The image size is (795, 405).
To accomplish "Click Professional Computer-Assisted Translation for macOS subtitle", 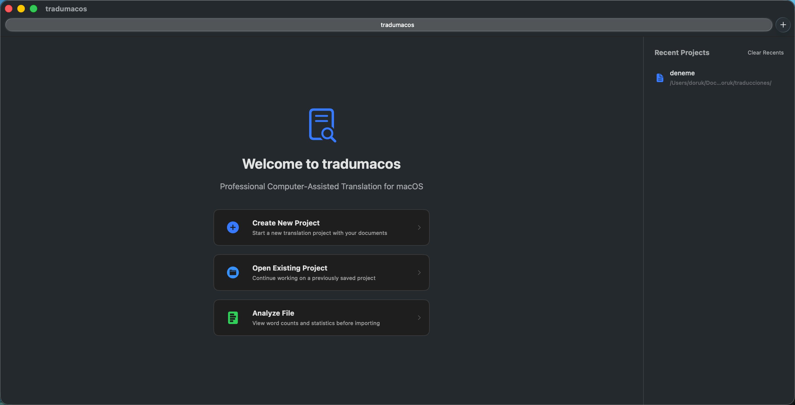I will pyautogui.click(x=321, y=186).
